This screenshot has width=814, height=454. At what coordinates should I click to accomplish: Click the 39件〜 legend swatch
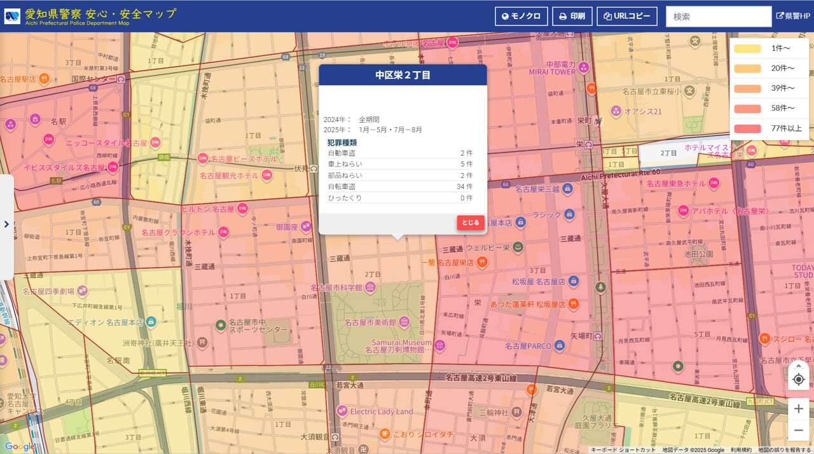coord(748,88)
